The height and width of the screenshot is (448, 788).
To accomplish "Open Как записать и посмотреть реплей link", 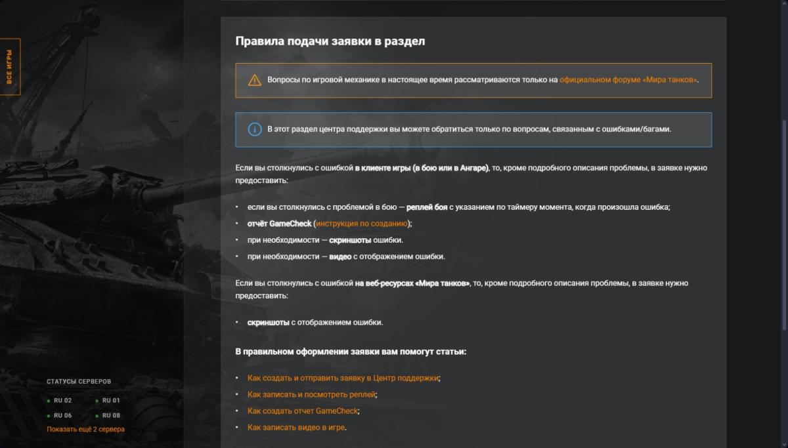I will [x=311, y=395].
